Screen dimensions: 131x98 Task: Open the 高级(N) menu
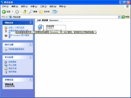tap(53, 6)
